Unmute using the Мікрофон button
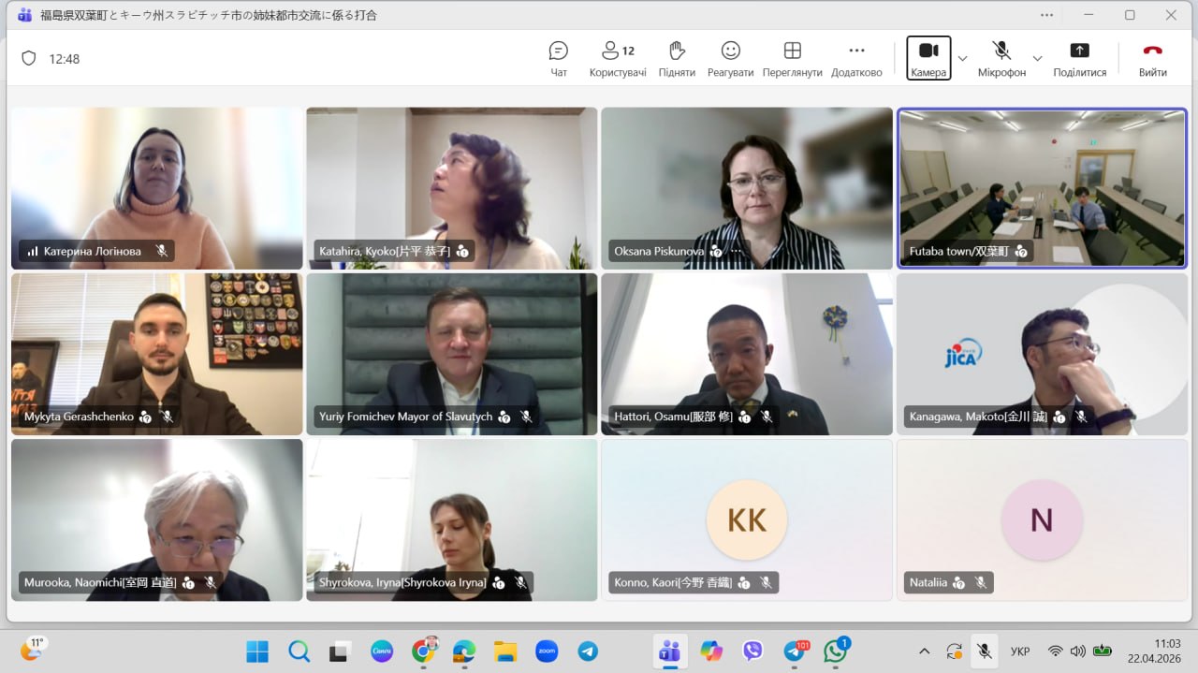The image size is (1198, 673). point(1001,57)
